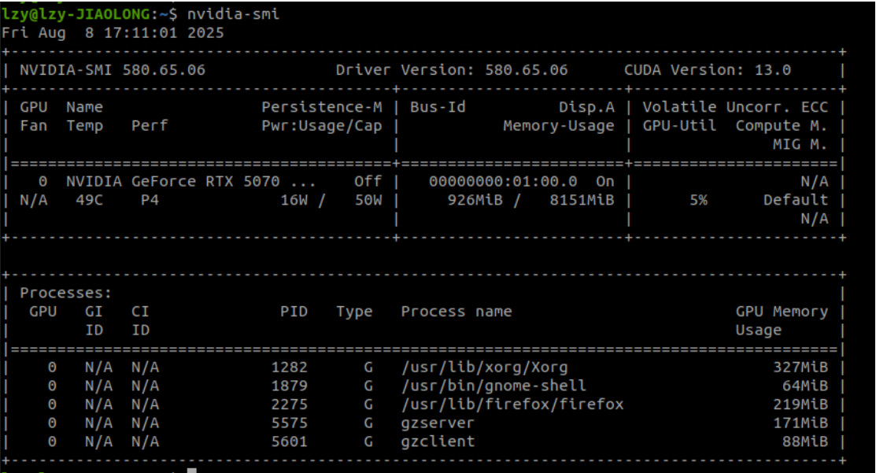Click the Processes: section heading
Image resolution: width=876 pixels, height=473 pixels.
pyautogui.click(x=66, y=293)
